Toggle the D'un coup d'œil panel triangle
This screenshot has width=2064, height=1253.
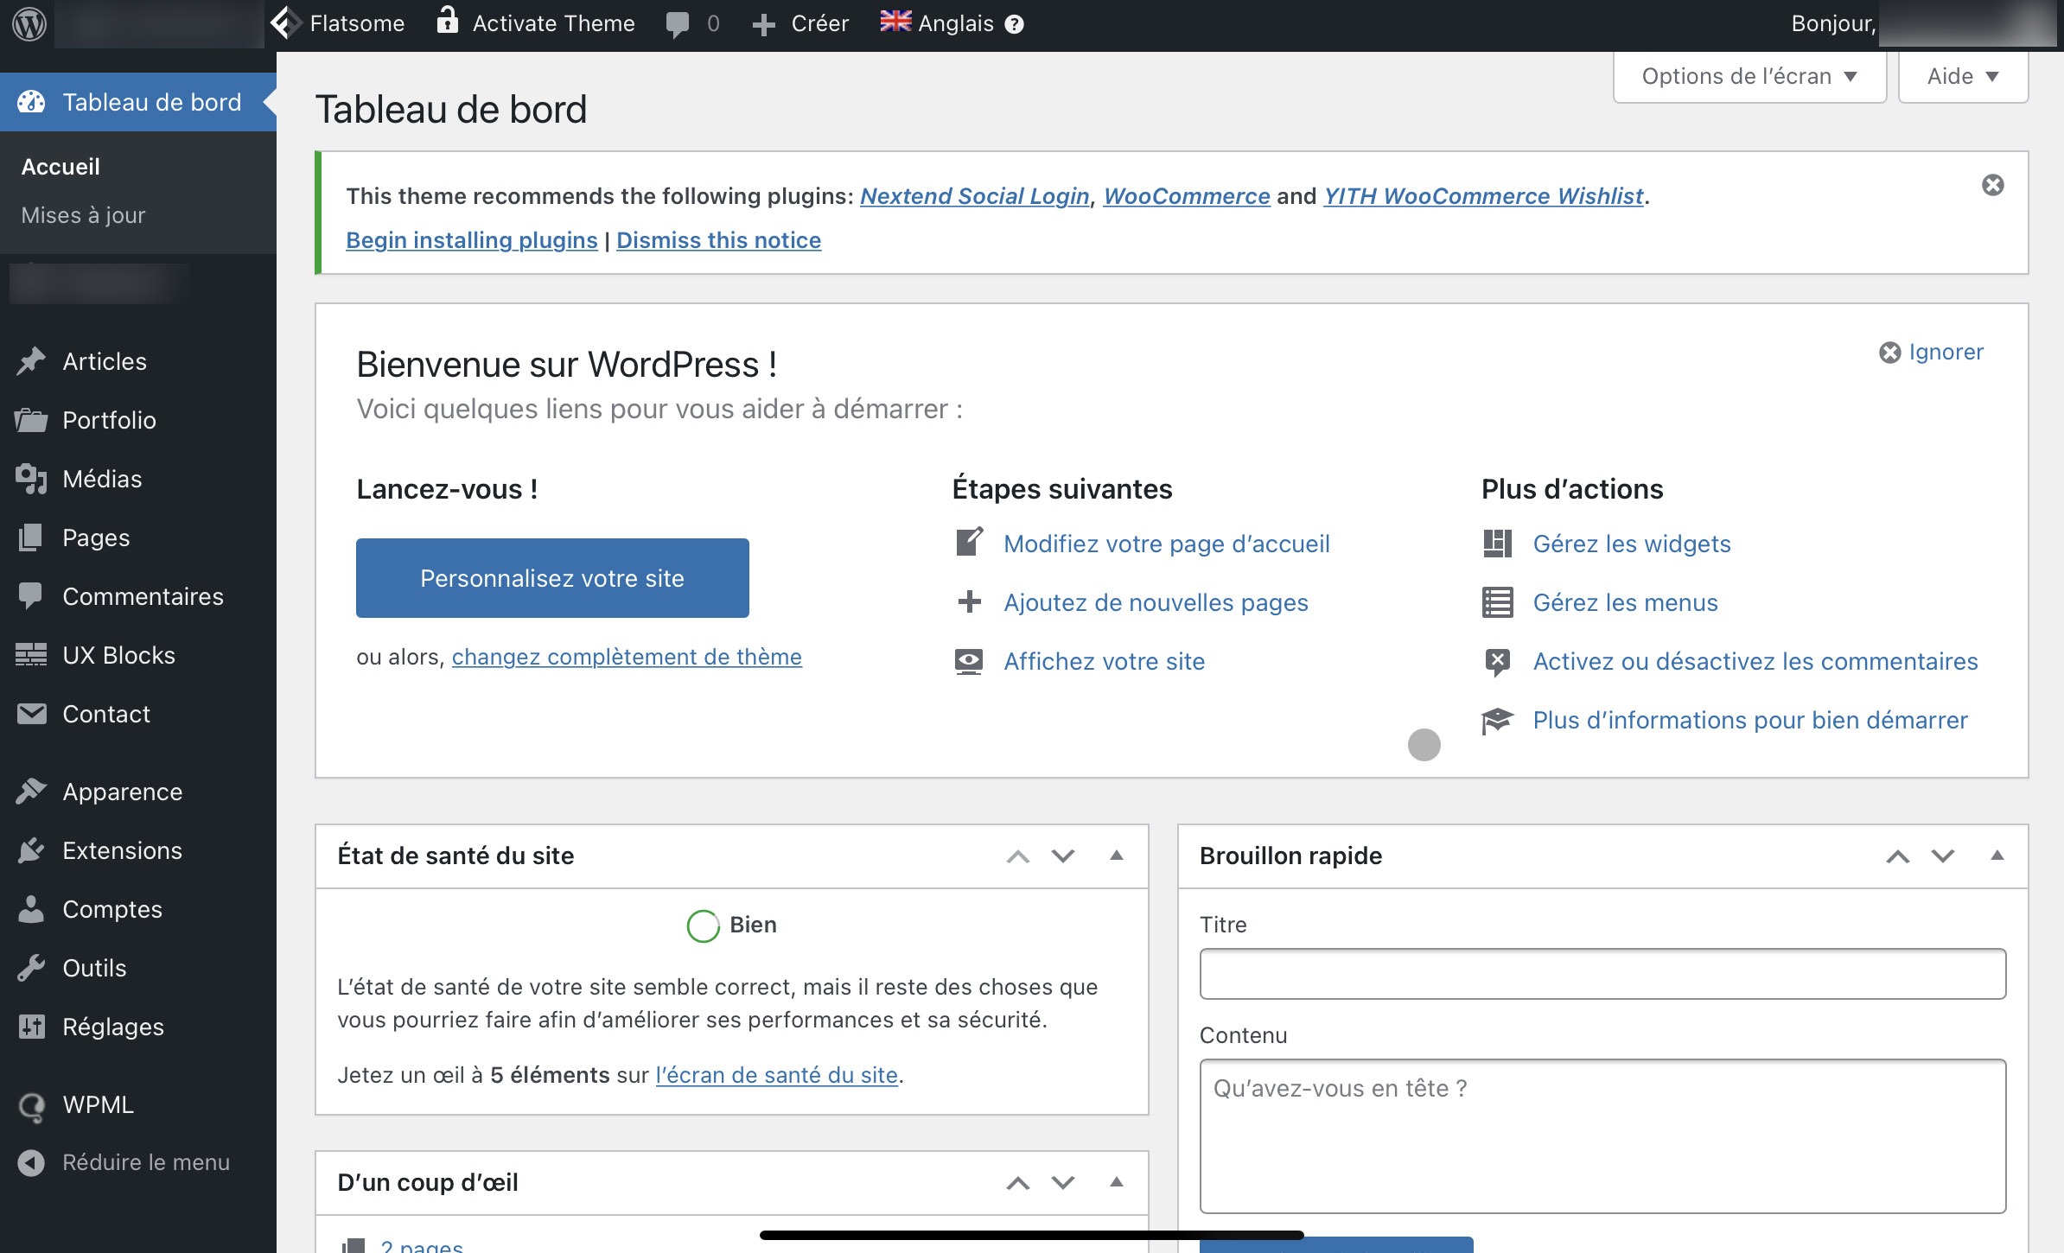[1117, 1182]
